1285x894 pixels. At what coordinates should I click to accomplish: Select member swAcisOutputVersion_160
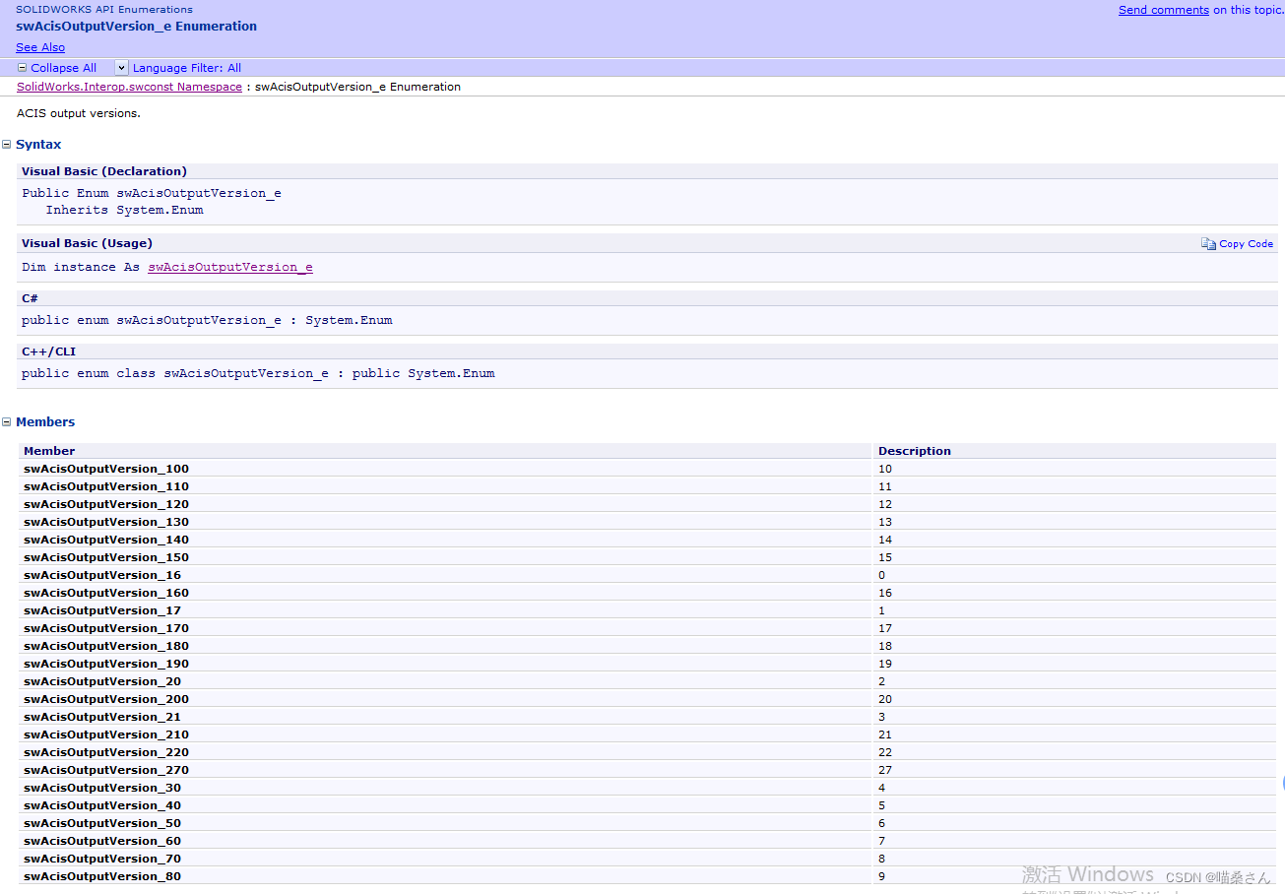pyautogui.click(x=106, y=593)
